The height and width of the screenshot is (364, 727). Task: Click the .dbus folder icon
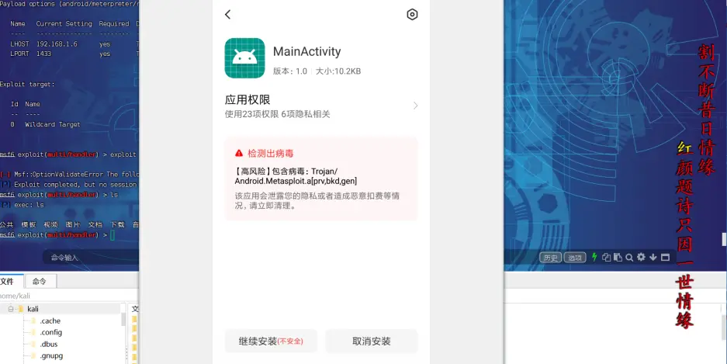pyautogui.click(x=33, y=344)
